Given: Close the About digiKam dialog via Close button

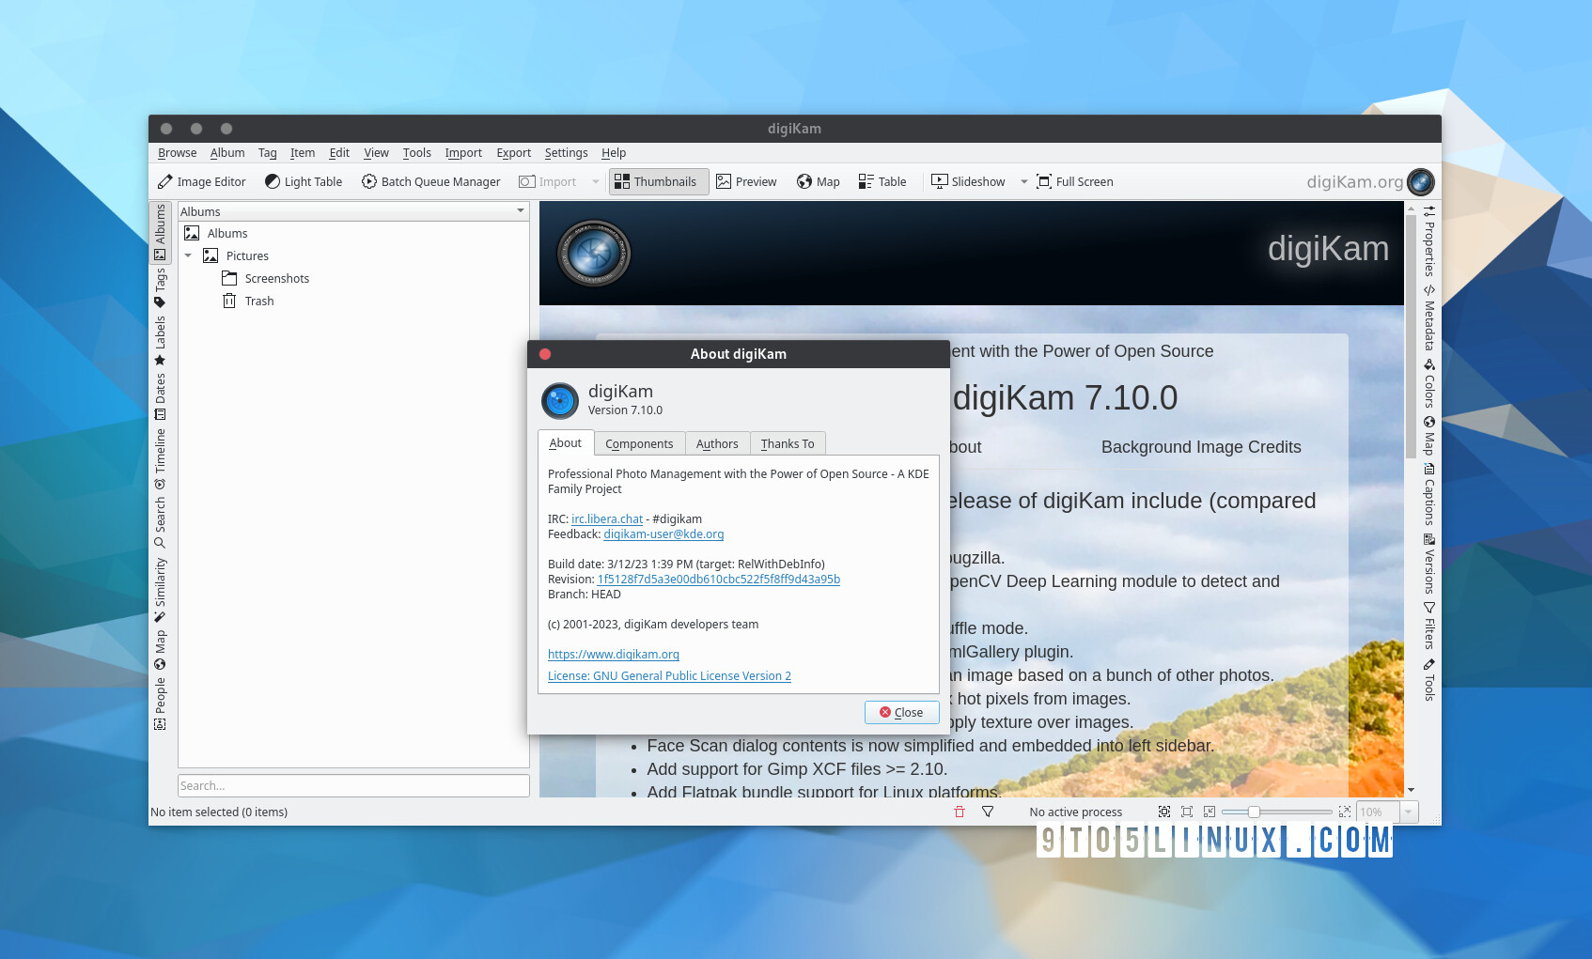Looking at the screenshot, I should [901, 712].
